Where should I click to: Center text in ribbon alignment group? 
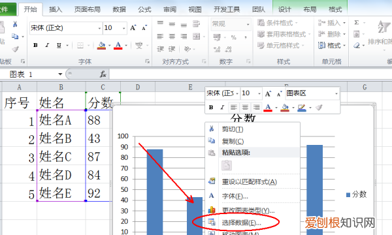point(172,37)
